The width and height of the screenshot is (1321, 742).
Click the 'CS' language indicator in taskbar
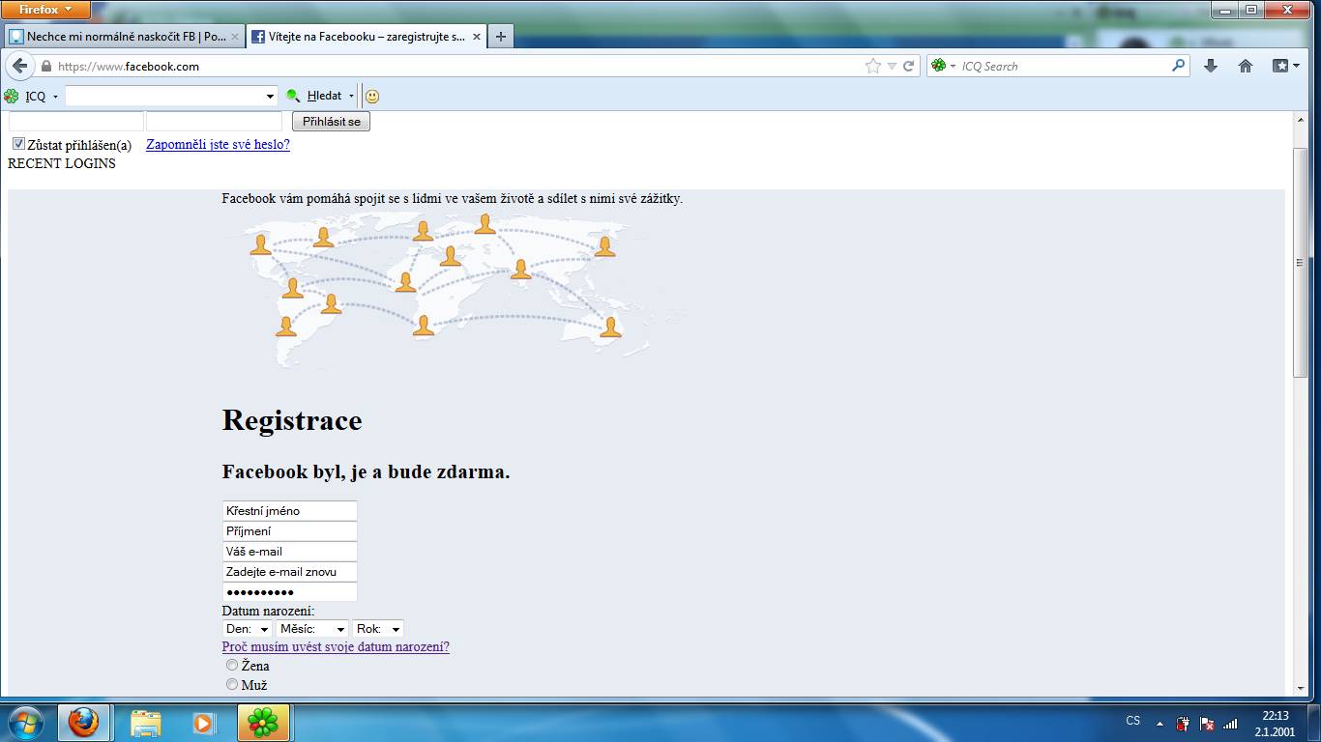point(1132,721)
